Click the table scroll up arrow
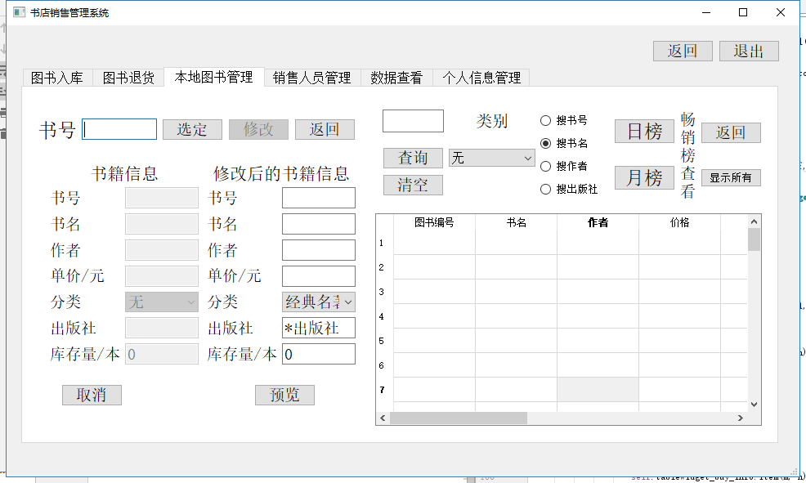806x483 pixels. [x=754, y=221]
